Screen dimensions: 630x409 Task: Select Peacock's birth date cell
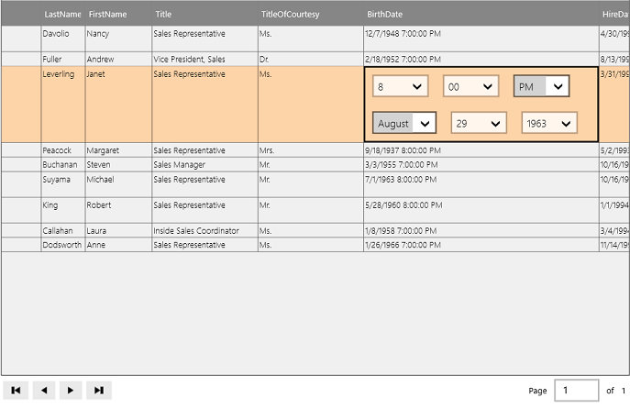point(403,150)
